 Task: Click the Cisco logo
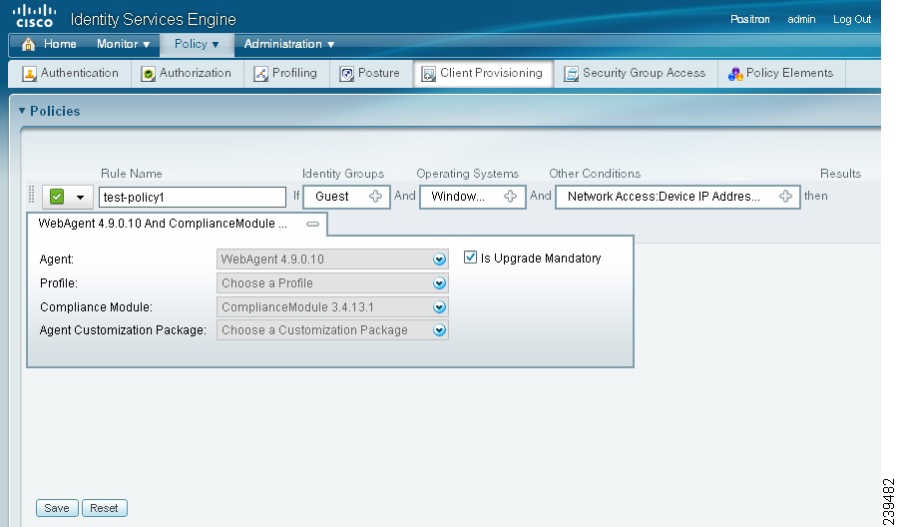tap(35, 16)
